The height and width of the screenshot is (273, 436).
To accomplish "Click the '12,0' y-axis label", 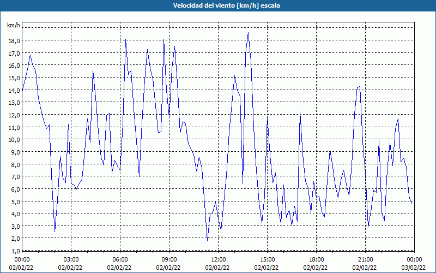I will tap(15, 115).
